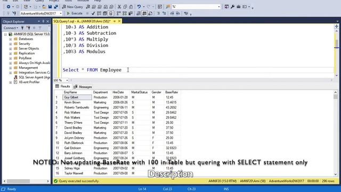Open the Toolbox icon
The image size is (341, 192).
(x=238, y=7)
